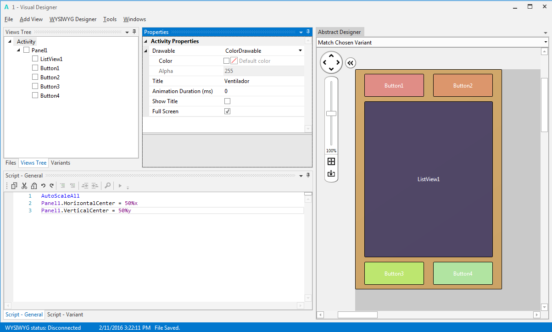
Task: Click the Paste icon in the Script toolbar
Action: click(x=34, y=185)
